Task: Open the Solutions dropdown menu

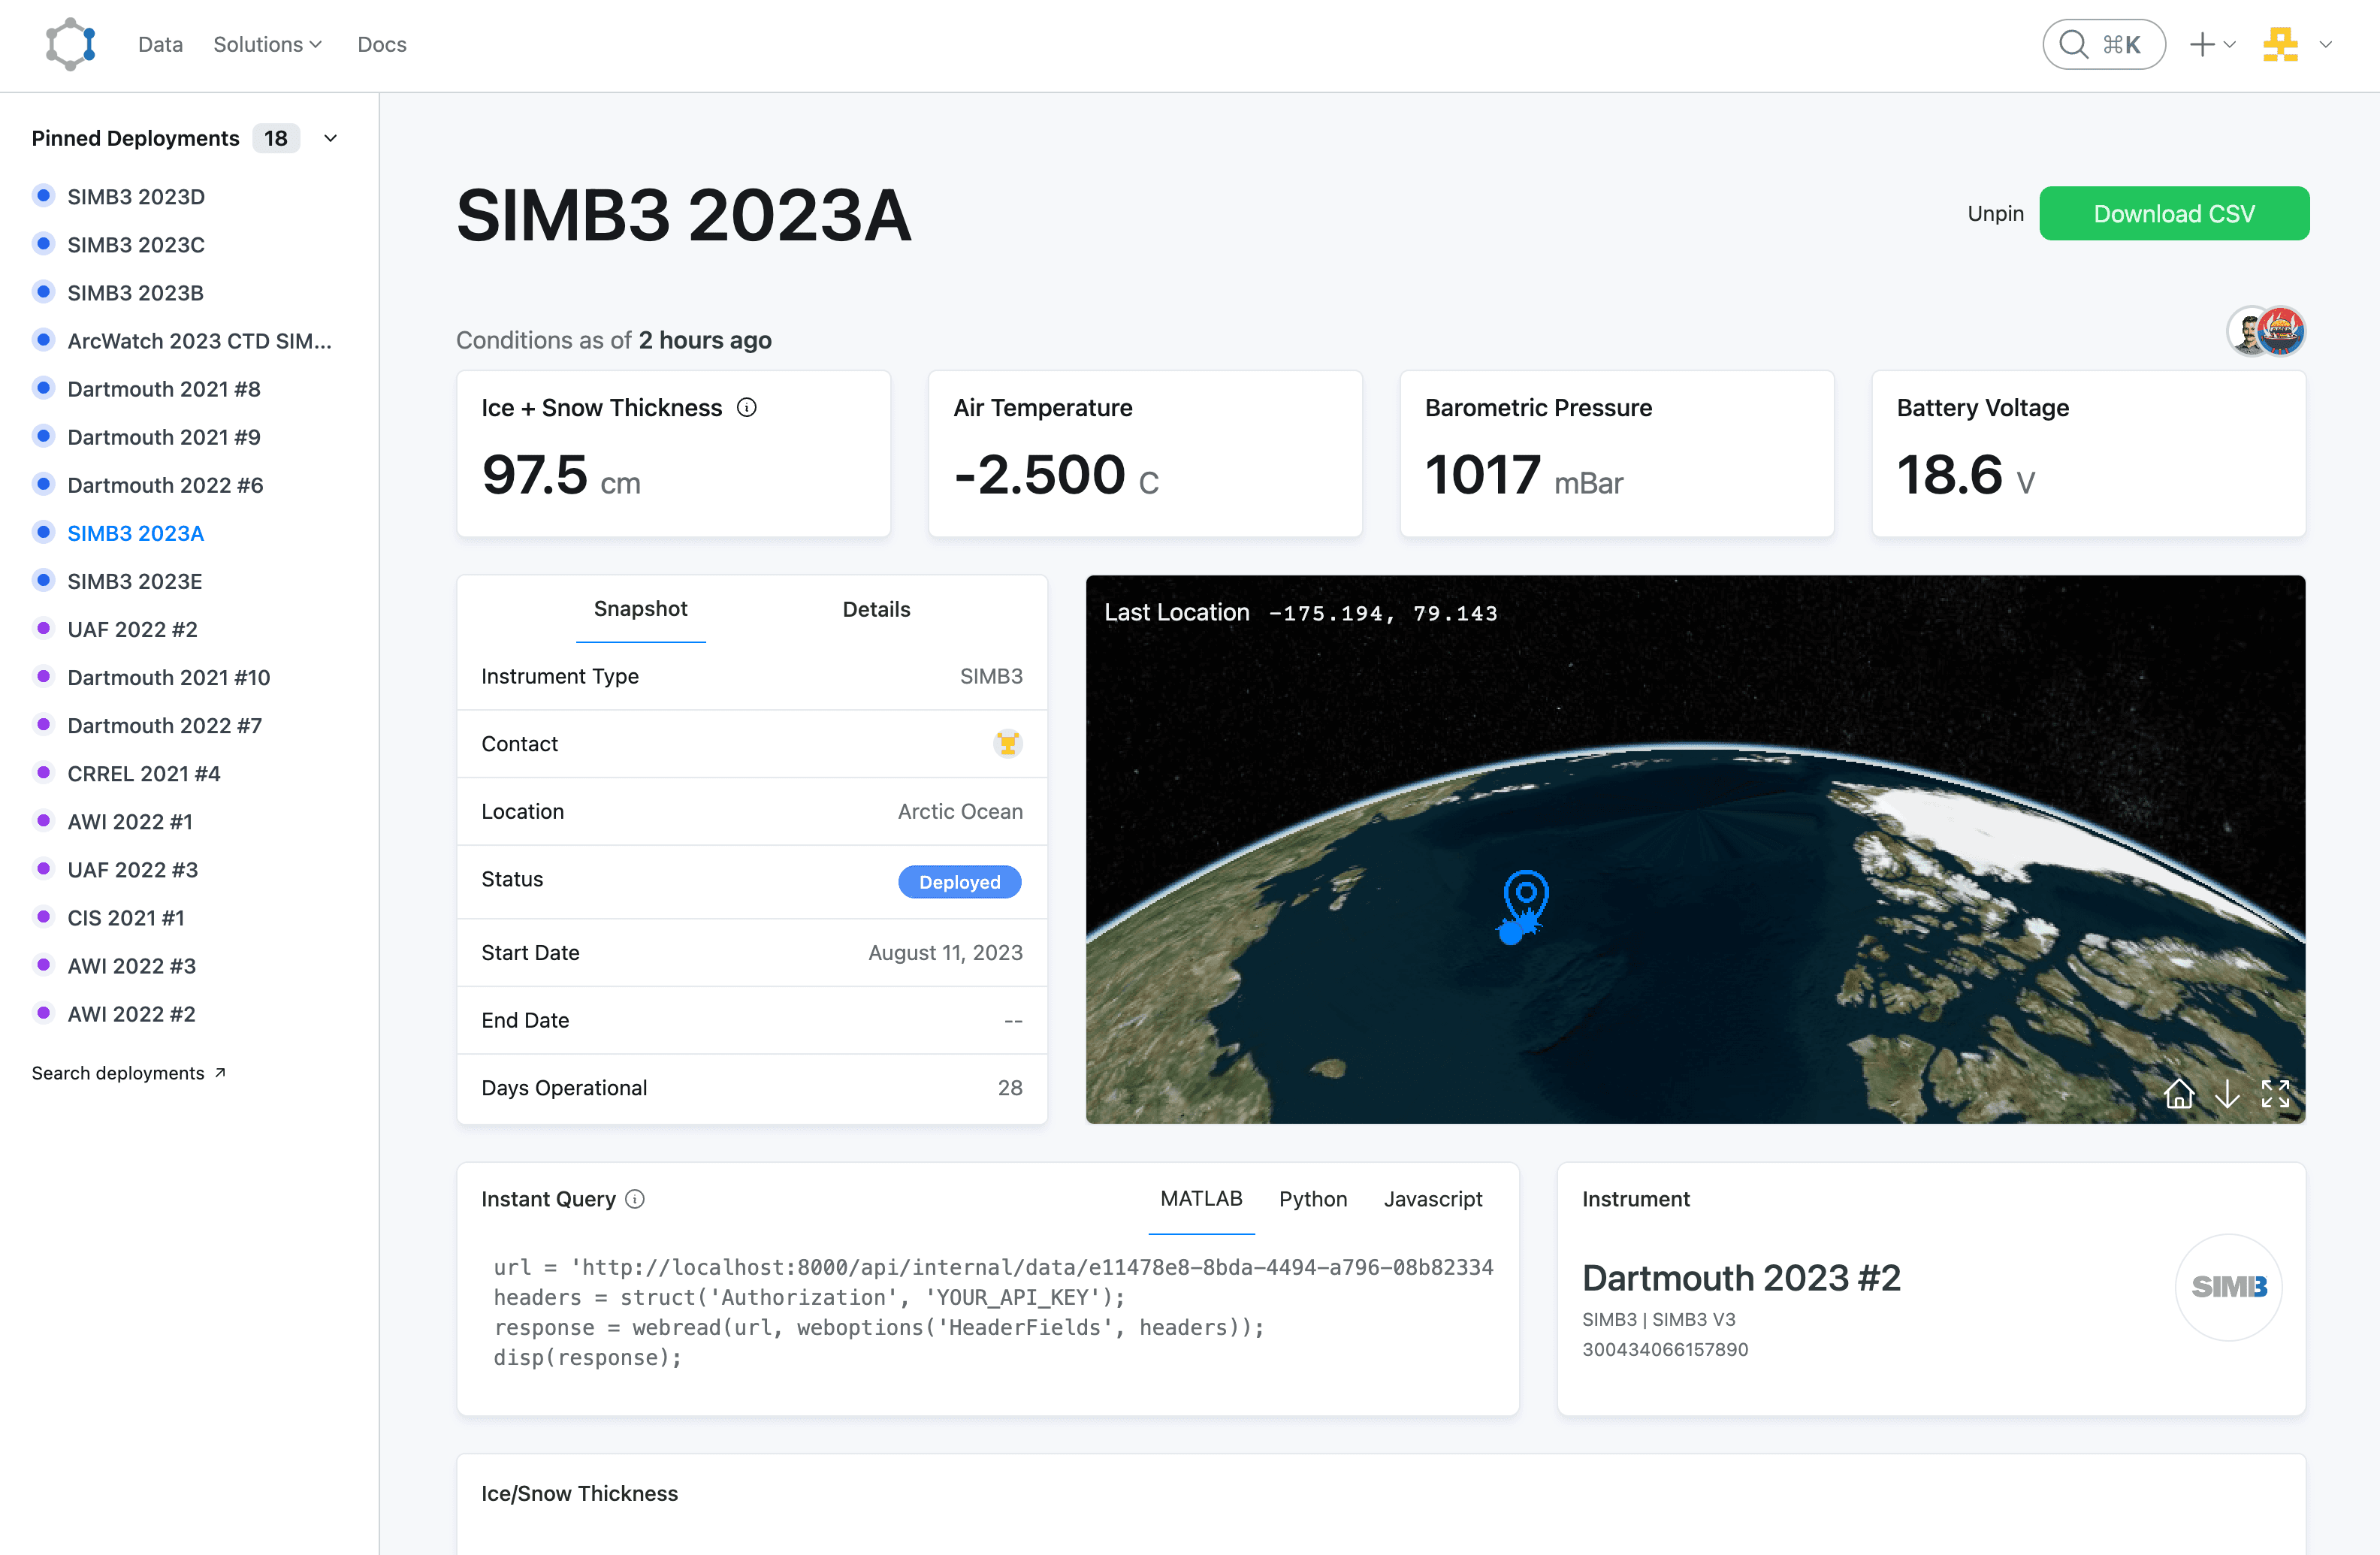Action: 267,44
